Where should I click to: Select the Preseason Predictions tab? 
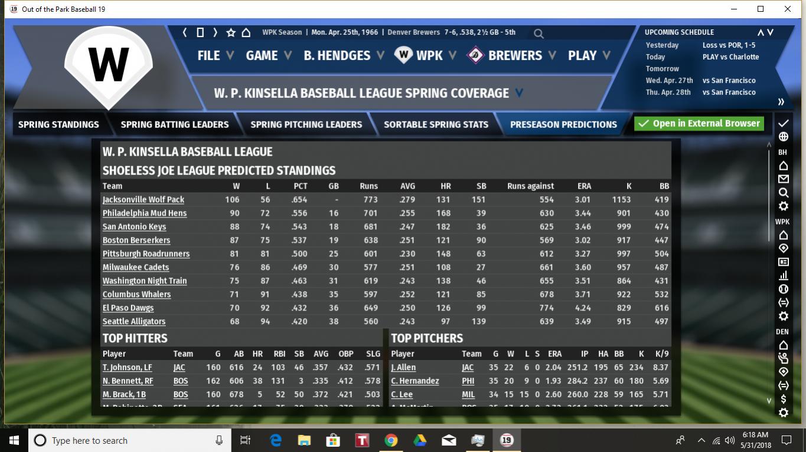pos(563,124)
